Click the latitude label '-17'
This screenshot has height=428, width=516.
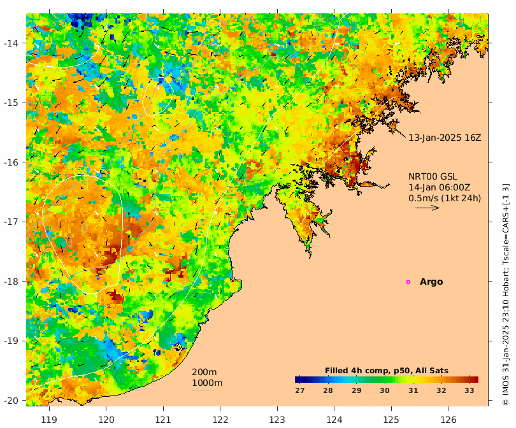point(11,222)
